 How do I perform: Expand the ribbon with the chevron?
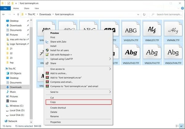(x=179, y=8)
